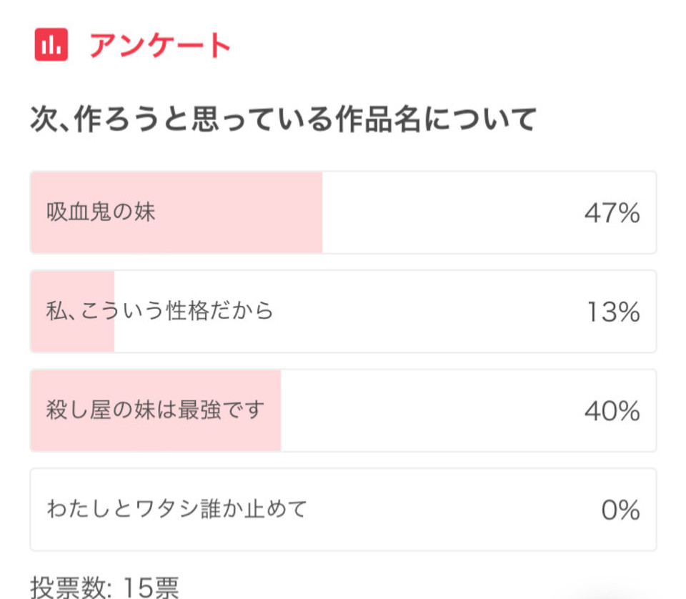The image size is (686, 599).
Task: Click the empty area of the 吸血鬼の妹 row
Action: (451, 212)
